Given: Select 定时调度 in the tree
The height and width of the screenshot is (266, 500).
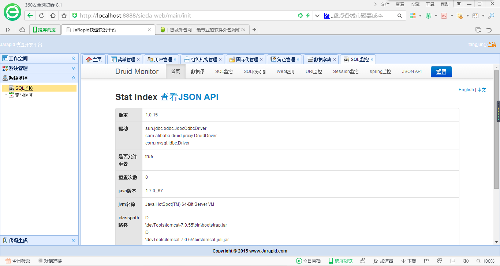Looking at the screenshot, I should pos(24,95).
